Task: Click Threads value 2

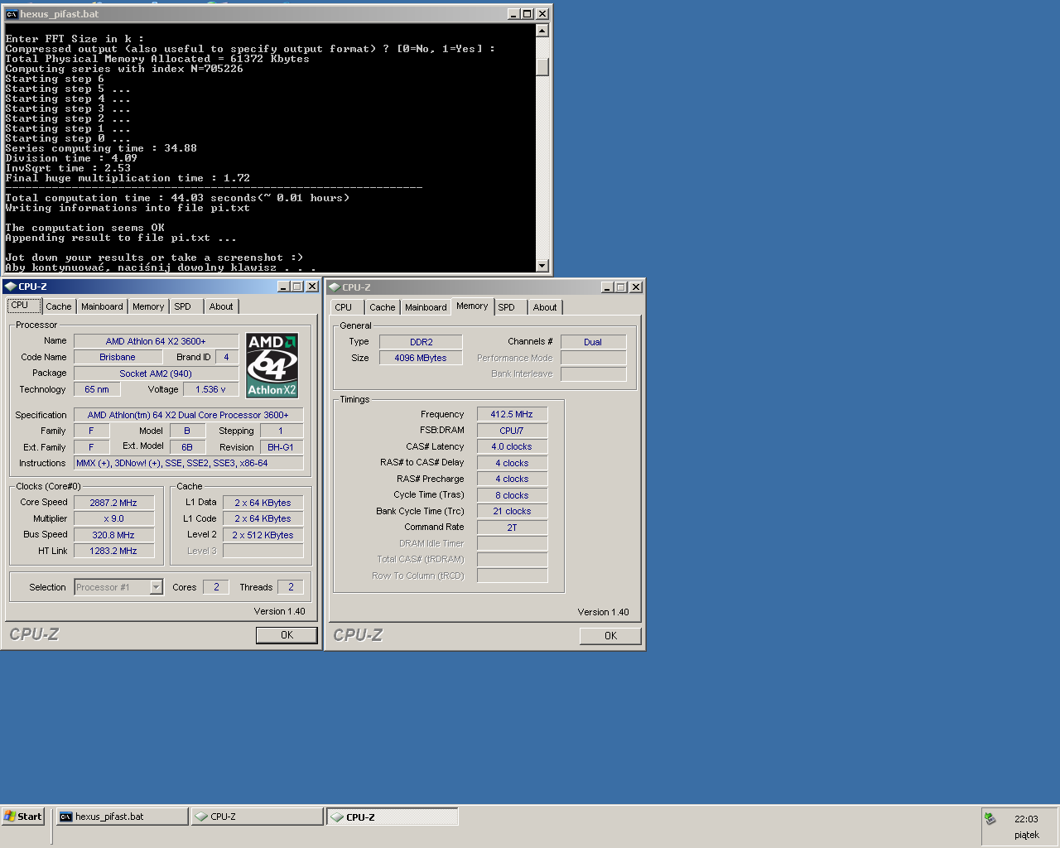Action: 291,586
